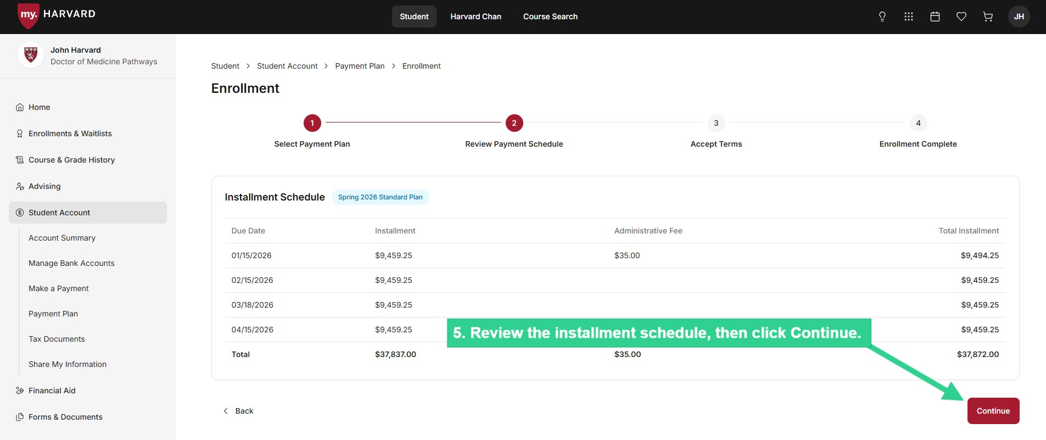This screenshot has width=1046, height=440.
Task: Click step 3 circle Accept Terms
Action: [x=716, y=123]
